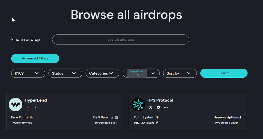263x139 pixels.
Task: Expand the Categories dropdown
Action: point(102,73)
